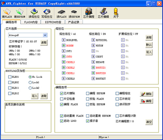Click the 芯片编辑 chip edit icon
Screen dimensions: 163x140
coord(103,11)
